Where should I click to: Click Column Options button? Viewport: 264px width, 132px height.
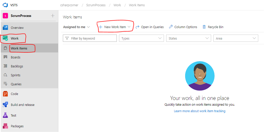pos(183,27)
